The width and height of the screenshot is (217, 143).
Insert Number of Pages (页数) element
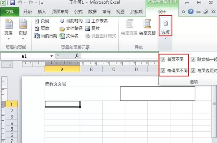point(42,29)
